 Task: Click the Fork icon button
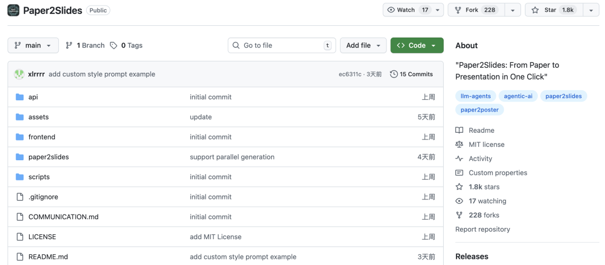point(458,10)
